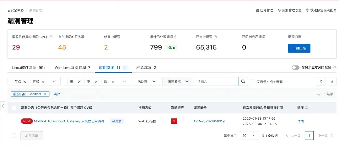Click vulnerable servers count 45
This screenshot has height=146, width=339.
tap(62, 47)
